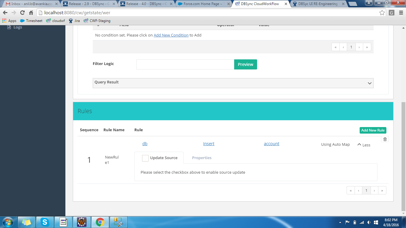Open Skype from the taskbar
Screen dimensions: 406x228
point(45,222)
